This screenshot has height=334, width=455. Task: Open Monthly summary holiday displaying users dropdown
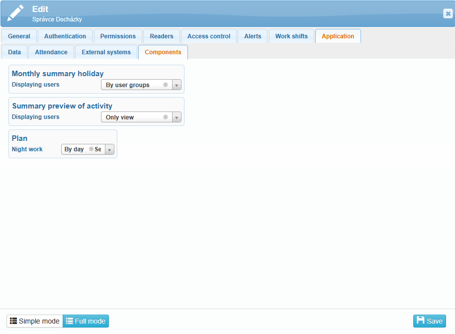141,85
